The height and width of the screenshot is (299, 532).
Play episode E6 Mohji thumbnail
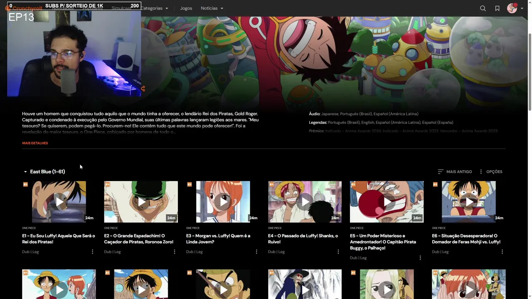click(469, 202)
